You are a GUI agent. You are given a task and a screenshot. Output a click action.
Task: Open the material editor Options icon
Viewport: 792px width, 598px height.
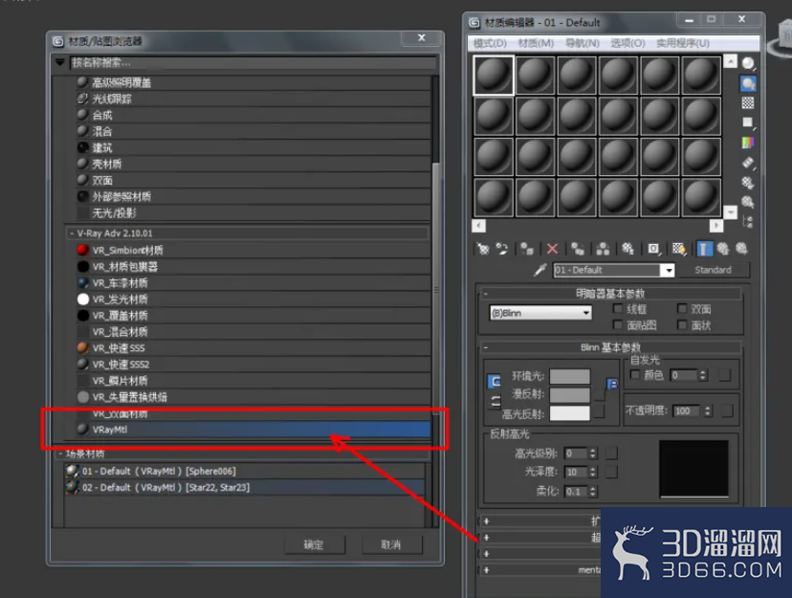click(x=748, y=183)
